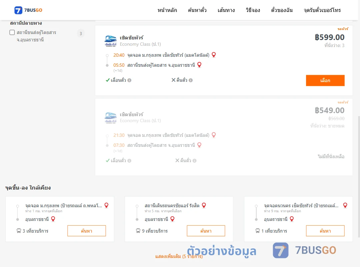Viewport: 360px width, 267px height.
Task: Click ค้นหา button in the 9 เที่ยวบริการ card
Action: pos(206,231)
